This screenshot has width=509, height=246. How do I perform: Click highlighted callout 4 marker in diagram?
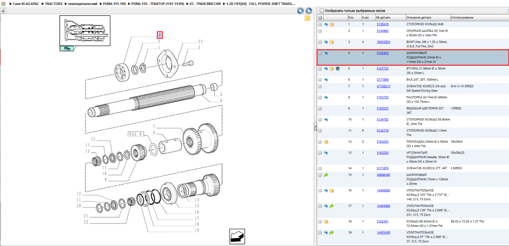(x=160, y=35)
